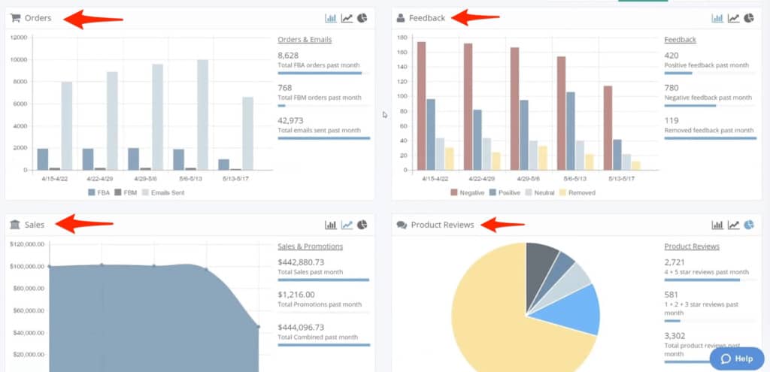Open the Sales & Promotions link
770x372 pixels.
pyautogui.click(x=311, y=246)
